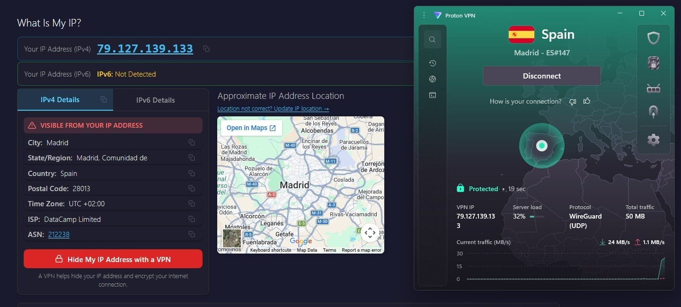Click the VPN IP 79.127.139.133 value

pos(476,221)
